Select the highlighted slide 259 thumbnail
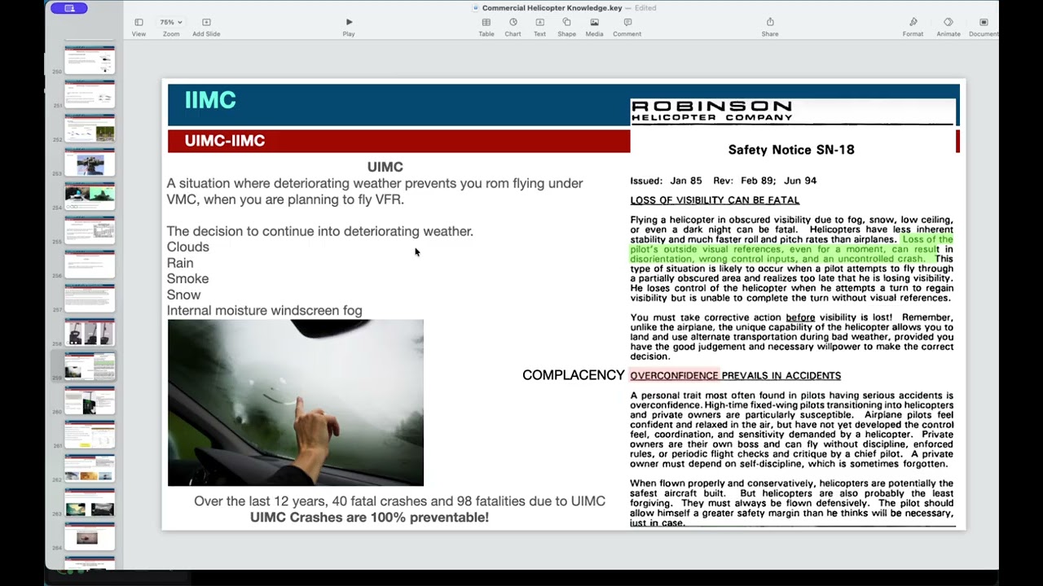Viewport: 1043px width, 586px height. coord(90,367)
